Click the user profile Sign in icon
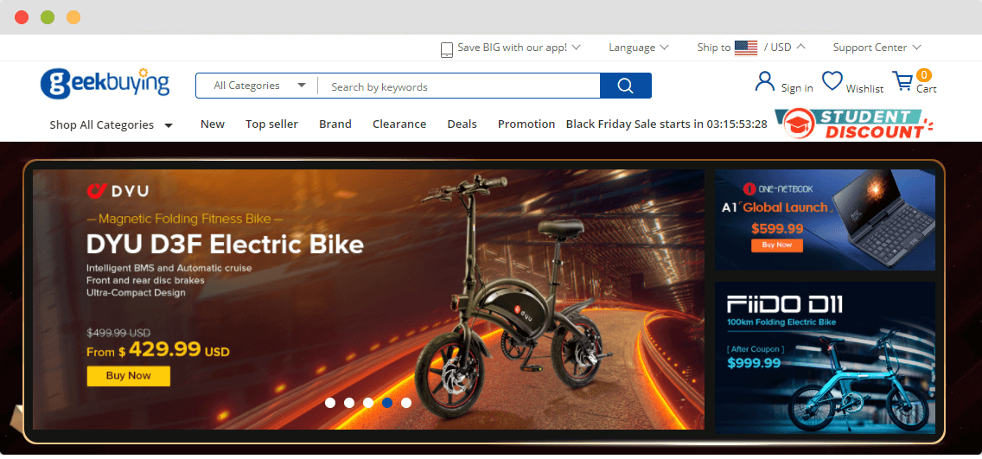This screenshot has width=982, height=459. tap(765, 81)
